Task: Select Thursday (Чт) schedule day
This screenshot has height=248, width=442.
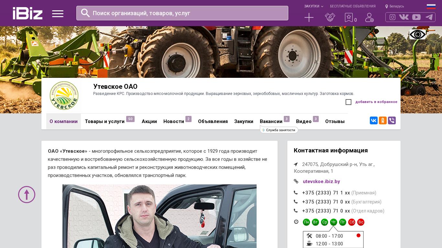Action: [334, 222]
